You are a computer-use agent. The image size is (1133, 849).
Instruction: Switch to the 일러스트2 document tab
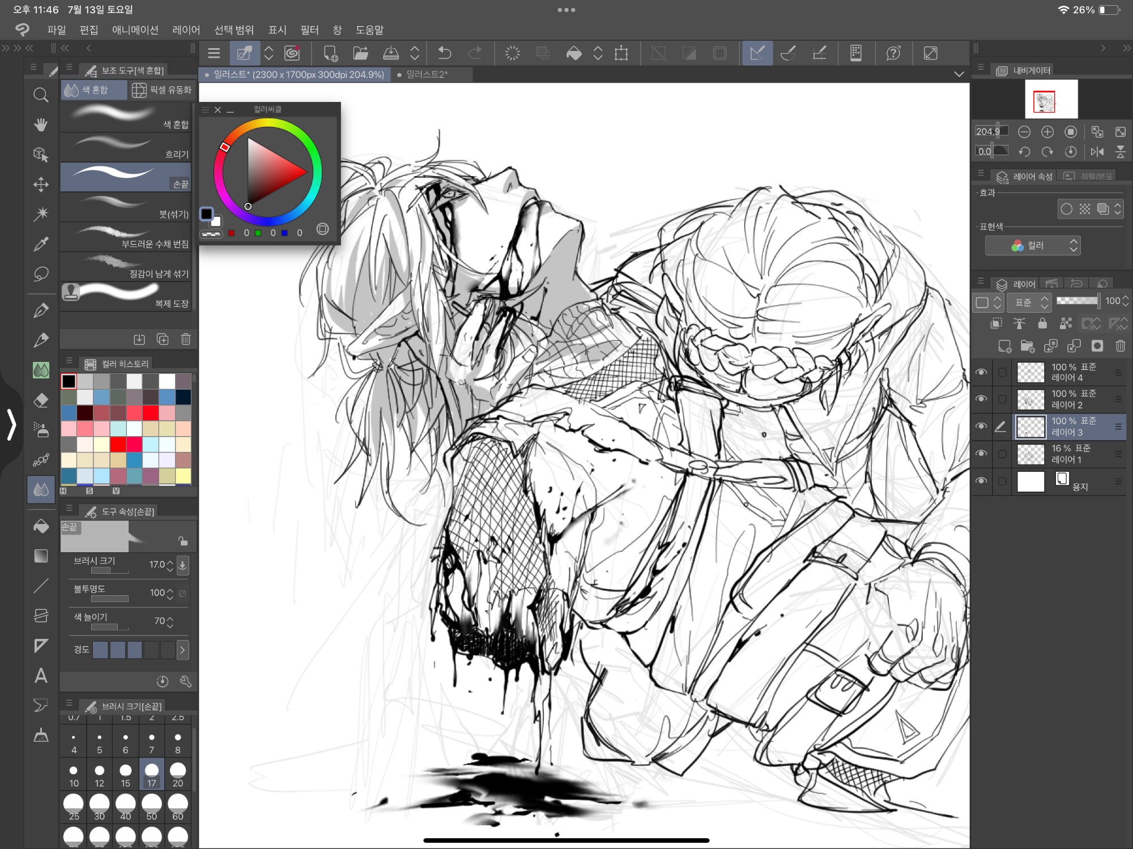[426, 74]
